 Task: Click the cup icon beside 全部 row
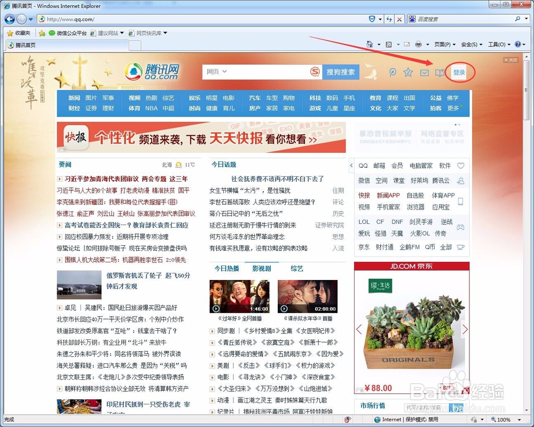click(x=461, y=247)
